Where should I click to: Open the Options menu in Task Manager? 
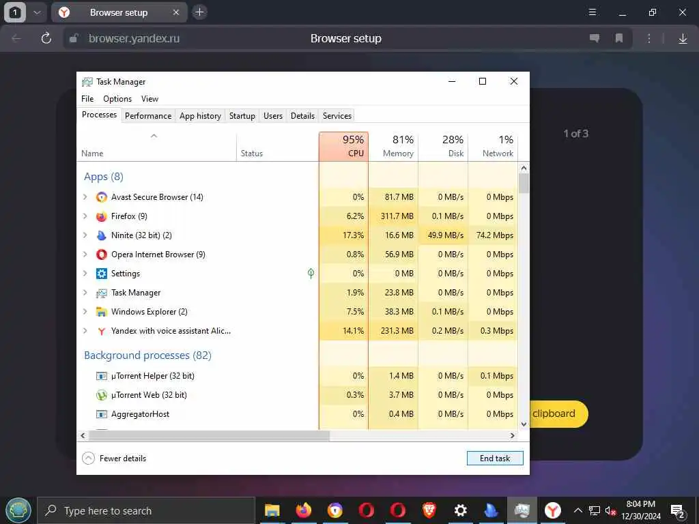(x=117, y=99)
